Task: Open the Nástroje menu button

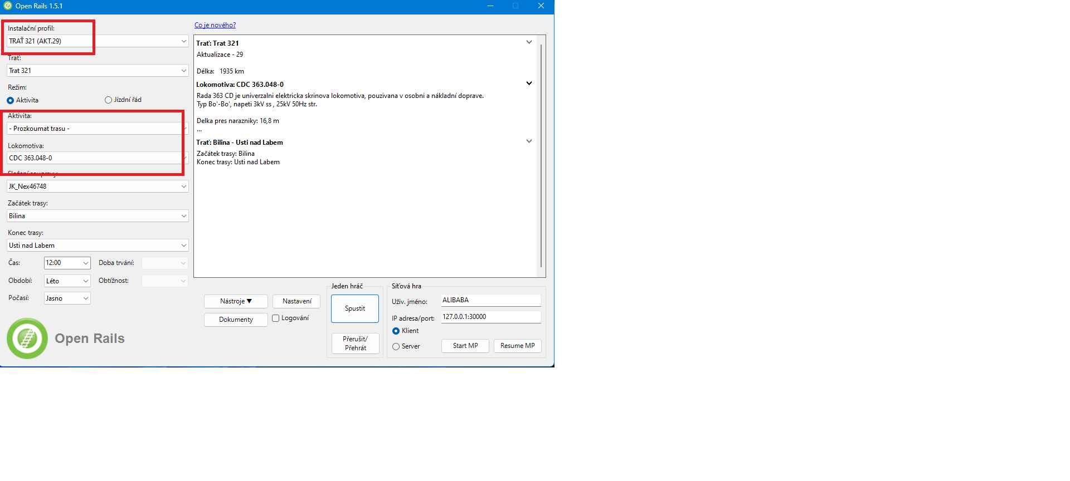Action: click(x=236, y=301)
